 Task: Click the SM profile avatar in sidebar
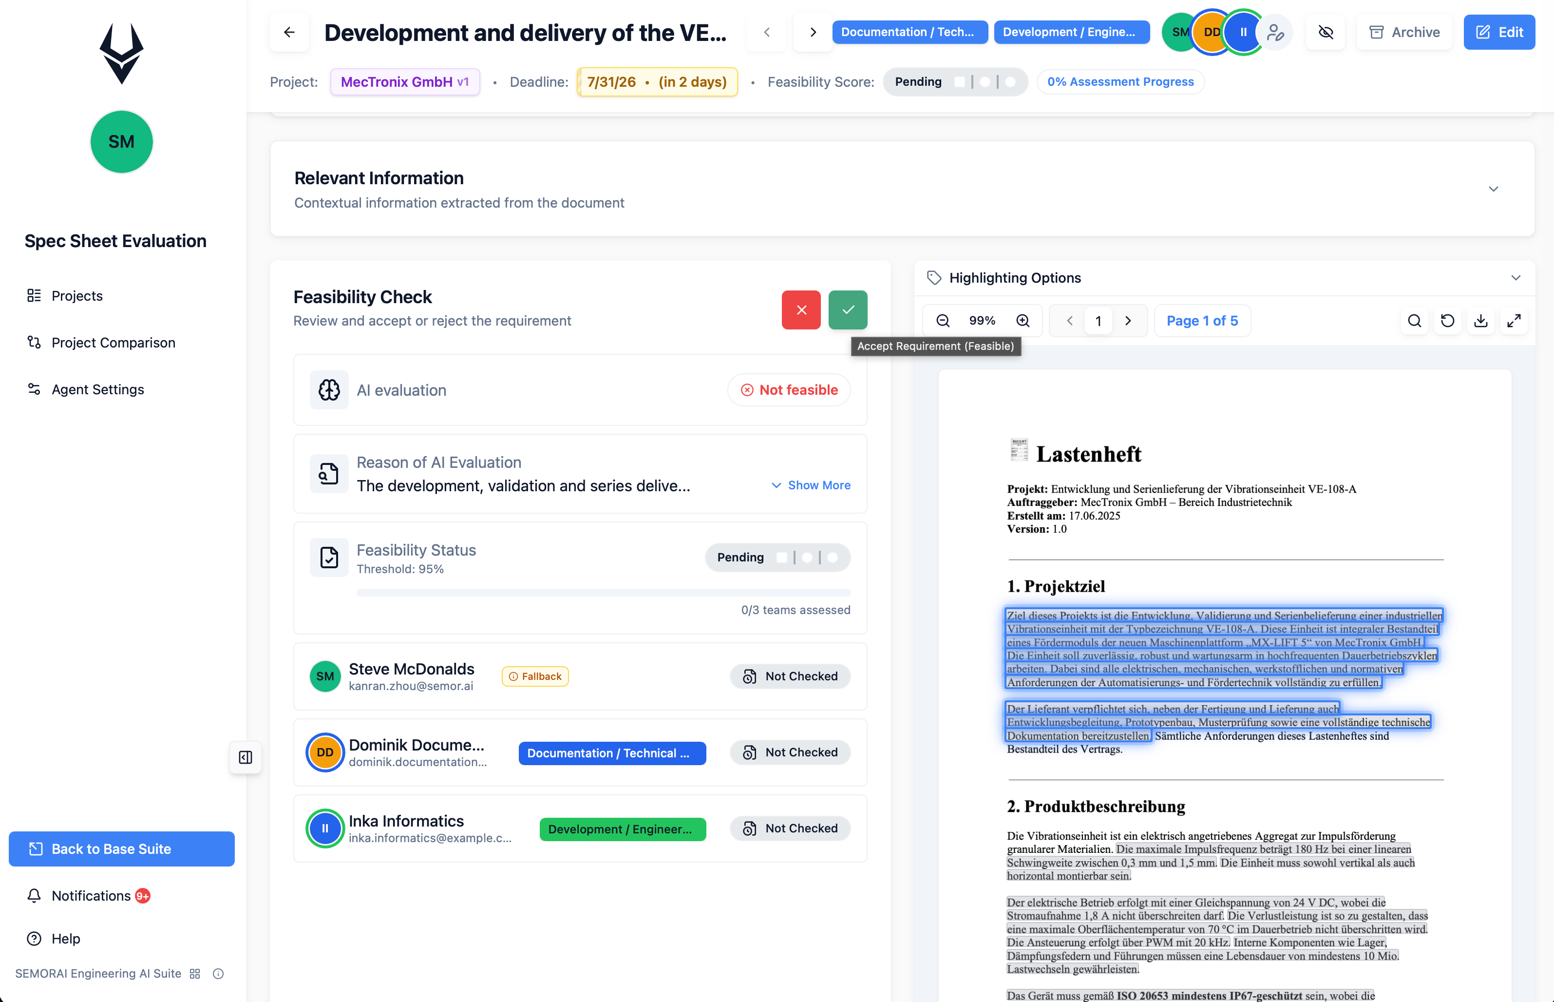click(122, 142)
